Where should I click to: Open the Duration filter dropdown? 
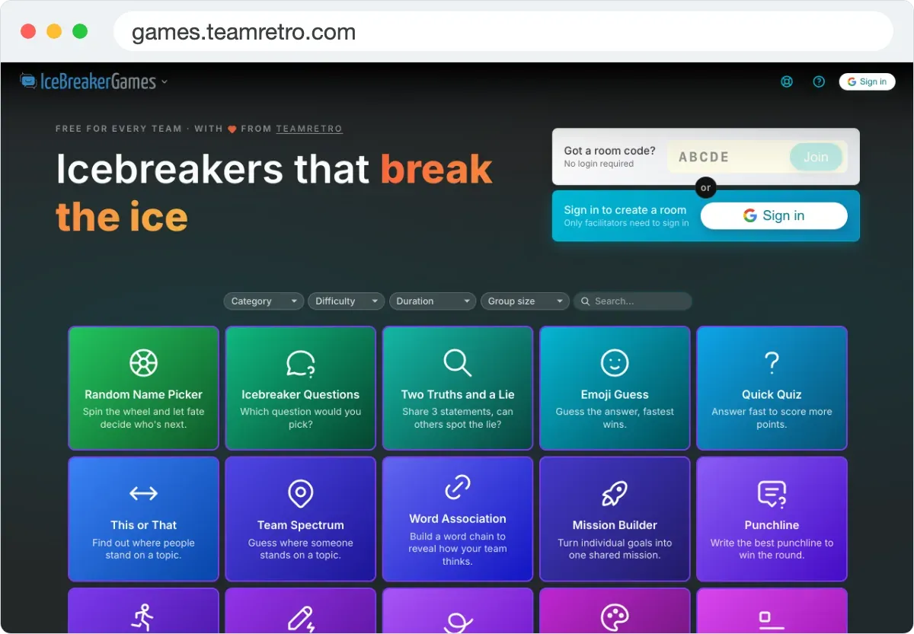[433, 301]
